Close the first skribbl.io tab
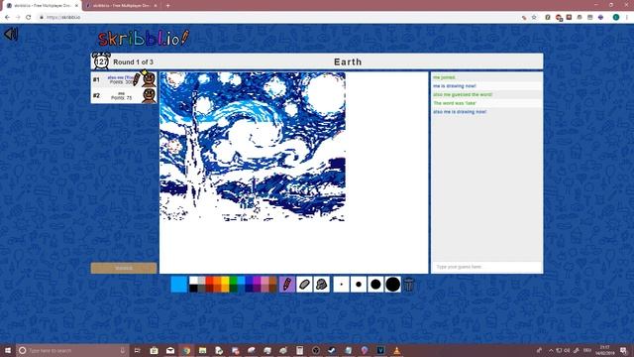The height and width of the screenshot is (357, 634). tap(76, 6)
